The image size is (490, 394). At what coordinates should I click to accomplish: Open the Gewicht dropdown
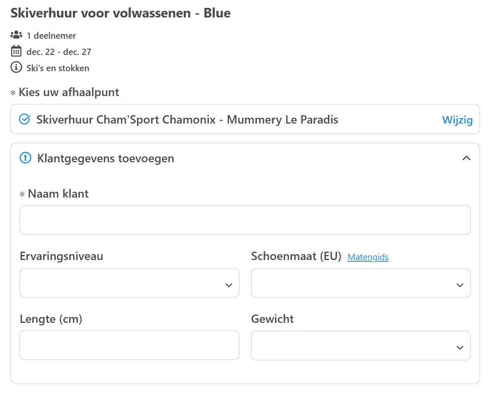tap(361, 345)
